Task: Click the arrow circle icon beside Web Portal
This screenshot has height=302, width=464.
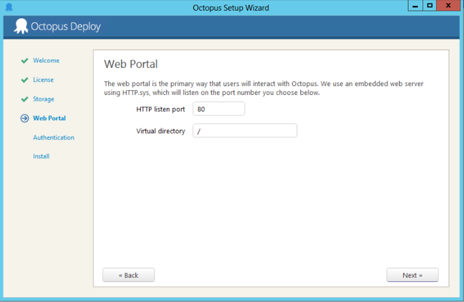Action: (x=25, y=118)
